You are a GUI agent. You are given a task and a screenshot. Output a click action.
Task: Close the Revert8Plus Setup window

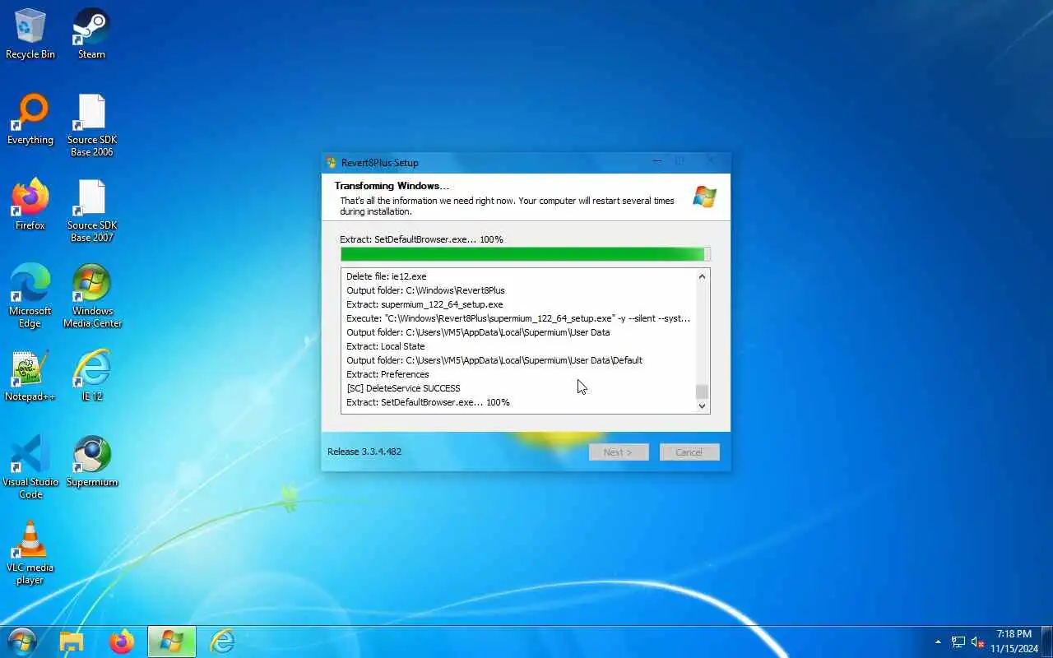711,161
